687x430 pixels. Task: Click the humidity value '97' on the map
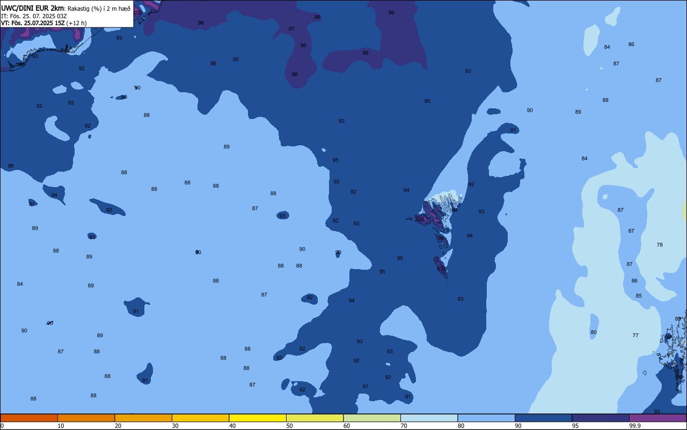coord(291,29)
